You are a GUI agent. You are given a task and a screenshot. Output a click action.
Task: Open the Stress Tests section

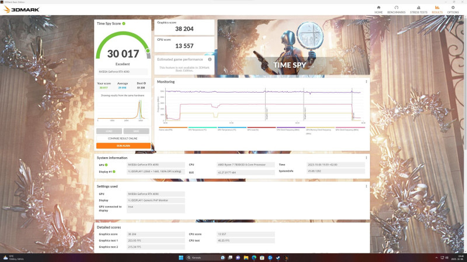pos(419,9)
